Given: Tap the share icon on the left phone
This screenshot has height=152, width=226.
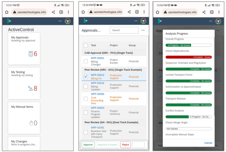Looking at the screenshot, I should click(x=53, y=12).
